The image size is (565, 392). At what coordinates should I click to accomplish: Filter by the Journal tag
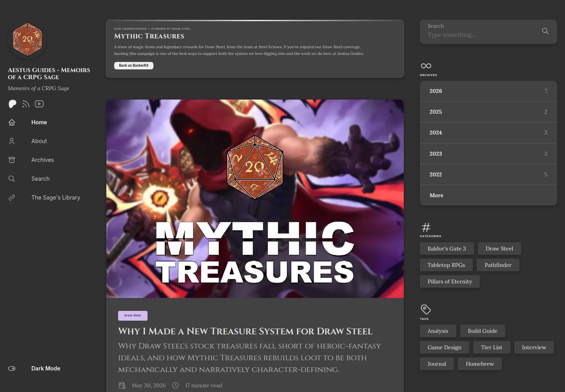tap(437, 364)
